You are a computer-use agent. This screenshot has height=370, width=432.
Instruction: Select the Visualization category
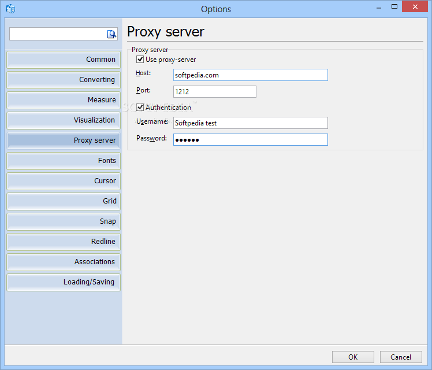(64, 120)
